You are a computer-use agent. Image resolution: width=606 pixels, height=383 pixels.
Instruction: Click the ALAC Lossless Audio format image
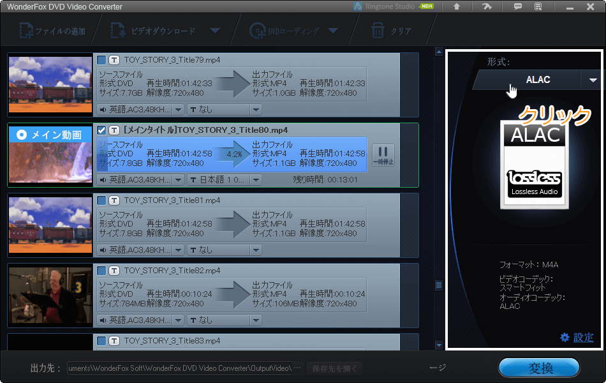[x=535, y=165]
